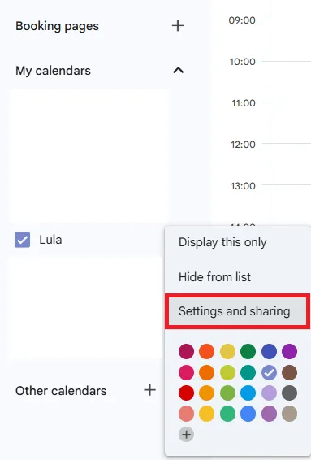Screen dimensions: 311x460
Task: Click the Booking pages heading
Action: click(x=57, y=26)
